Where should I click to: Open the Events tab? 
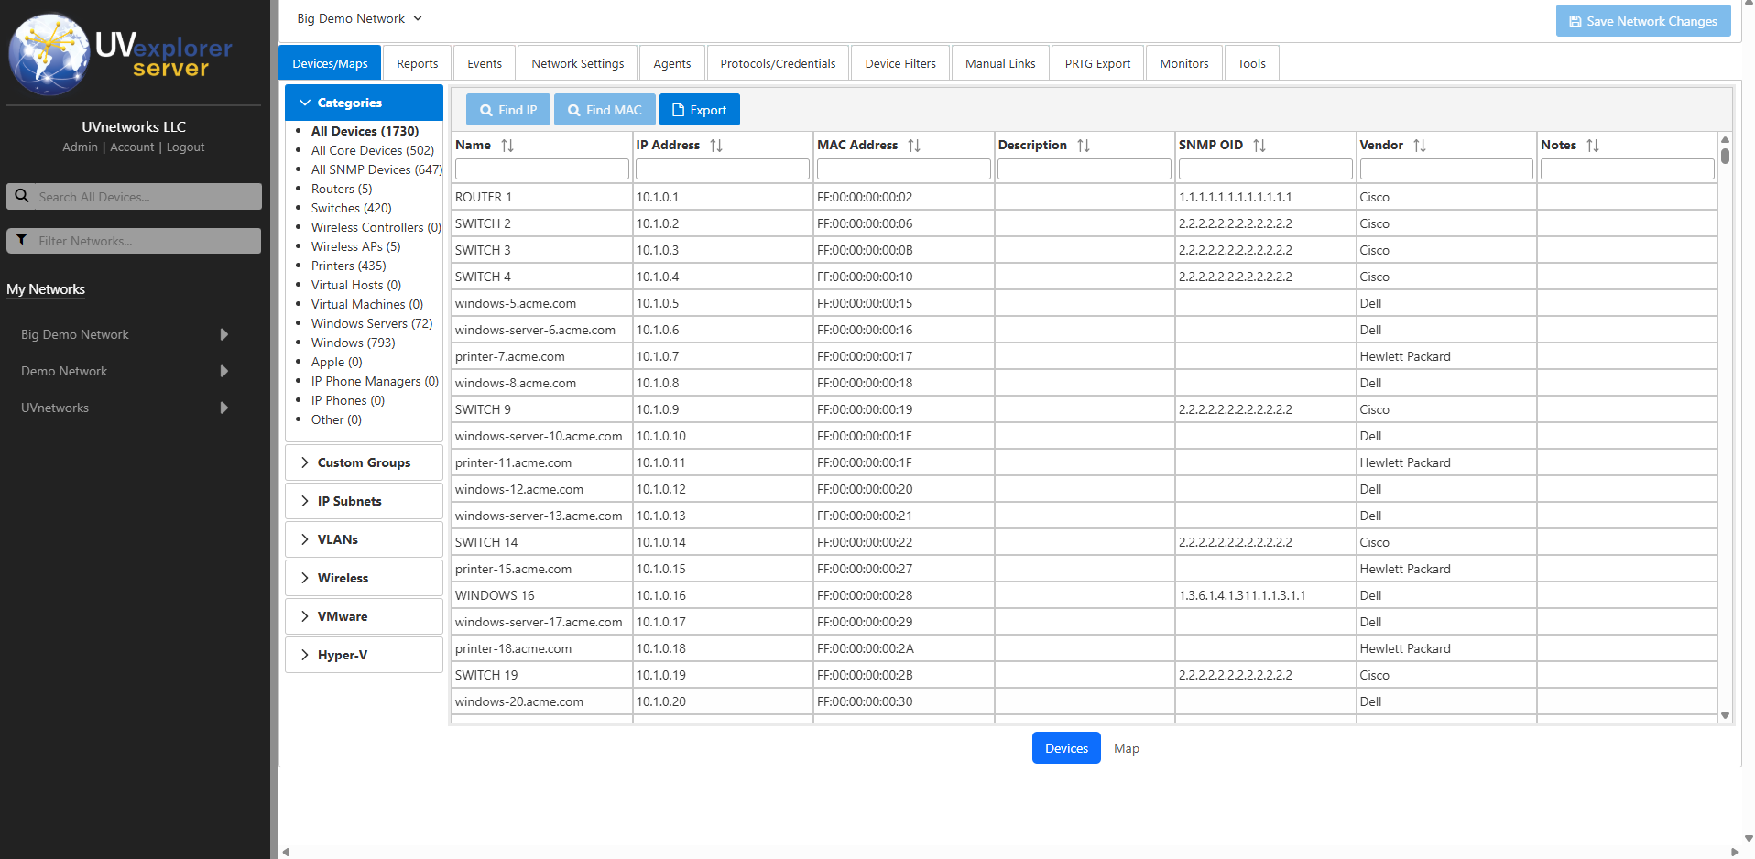point(485,63)
